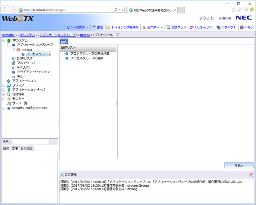
Task: Clear the log with the top-right log icon
Action: (251, 175)
